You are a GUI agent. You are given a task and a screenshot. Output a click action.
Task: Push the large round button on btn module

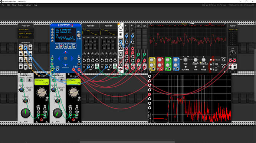click(x=121, y=28)
